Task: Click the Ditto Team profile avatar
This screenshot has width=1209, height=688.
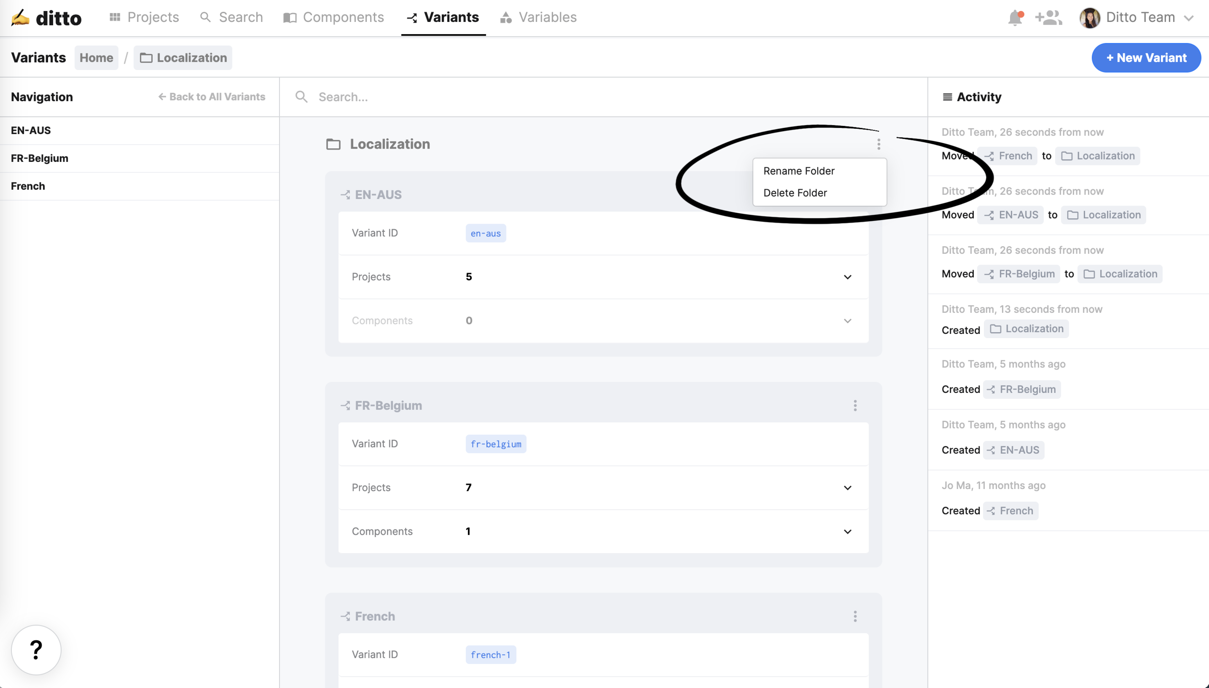Action: coord(1090,18)
